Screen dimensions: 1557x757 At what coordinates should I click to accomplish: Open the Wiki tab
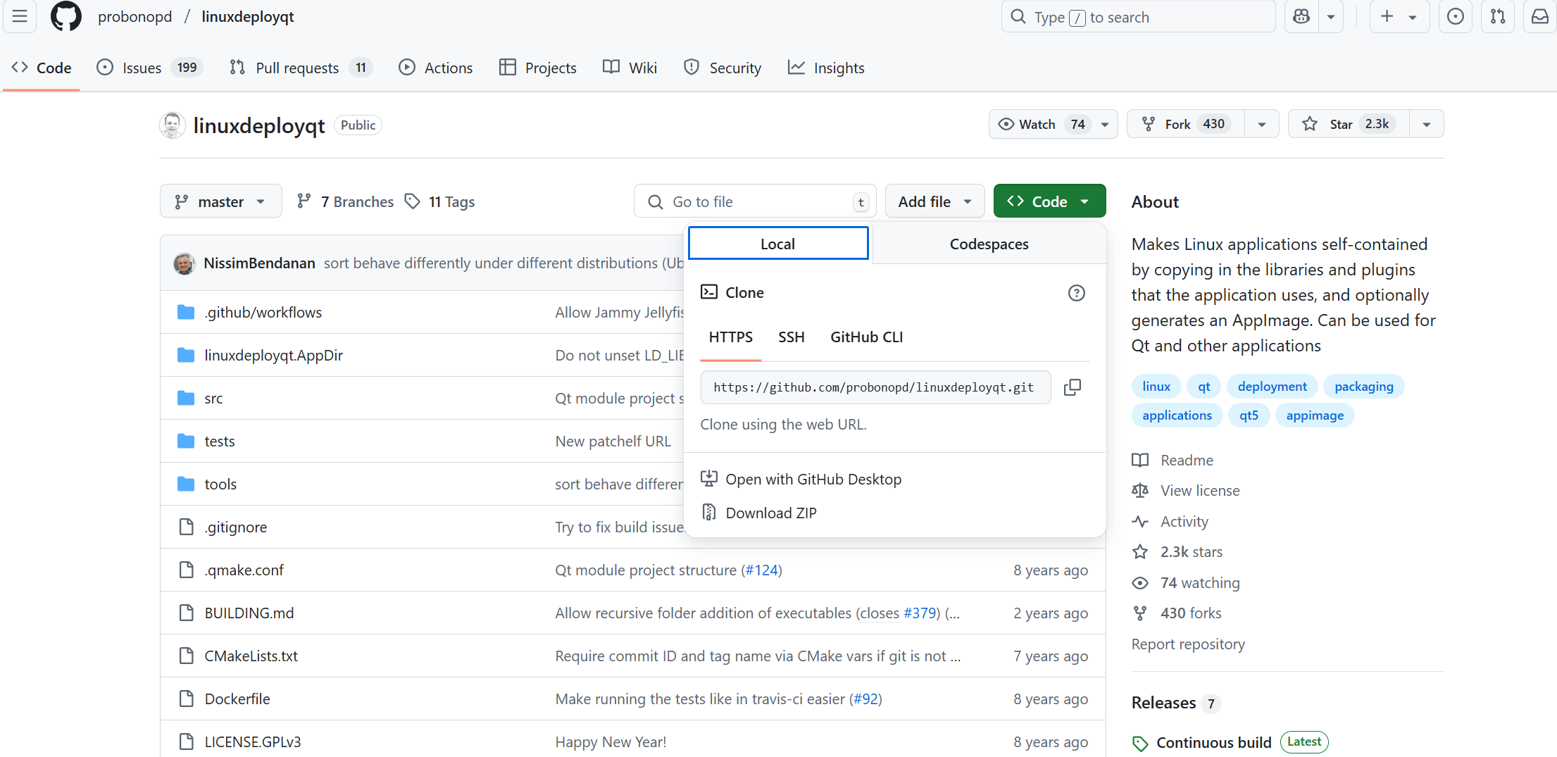pyautogui.click(x=630, y=68)
